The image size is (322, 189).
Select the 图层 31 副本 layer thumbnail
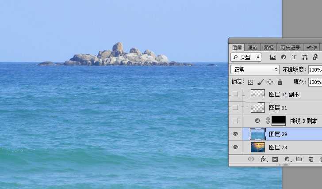[x=257, y=94]
